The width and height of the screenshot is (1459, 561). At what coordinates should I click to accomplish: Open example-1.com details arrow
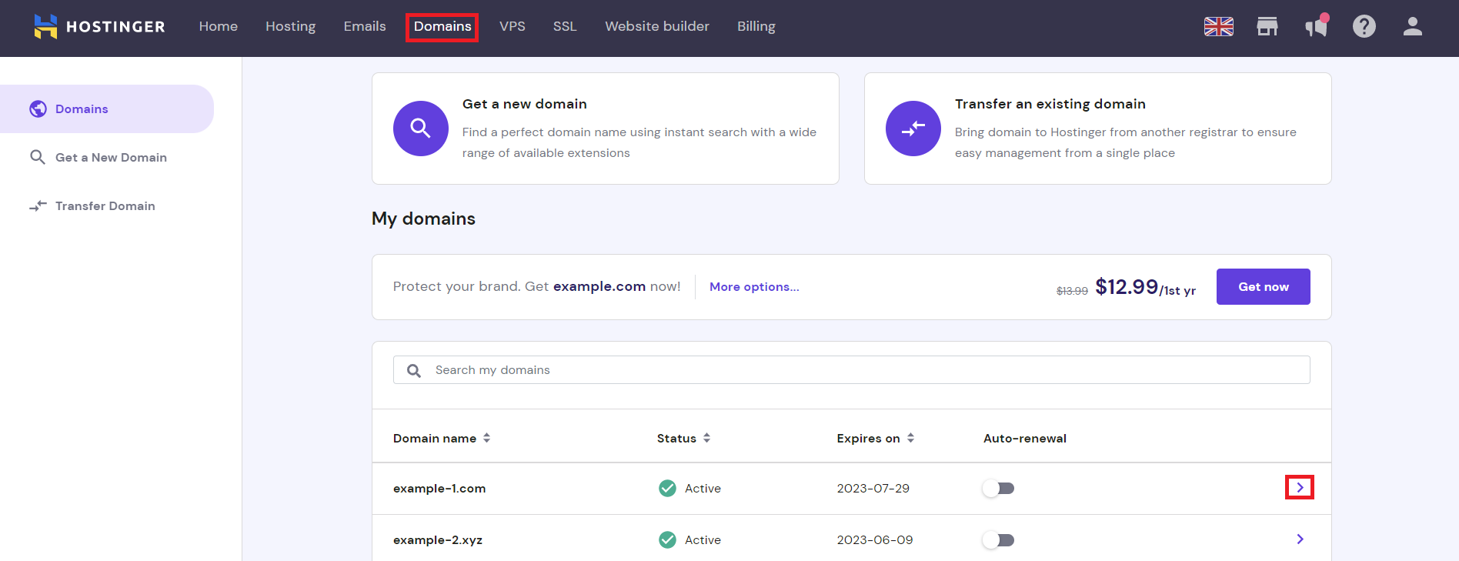point(1300,487)
